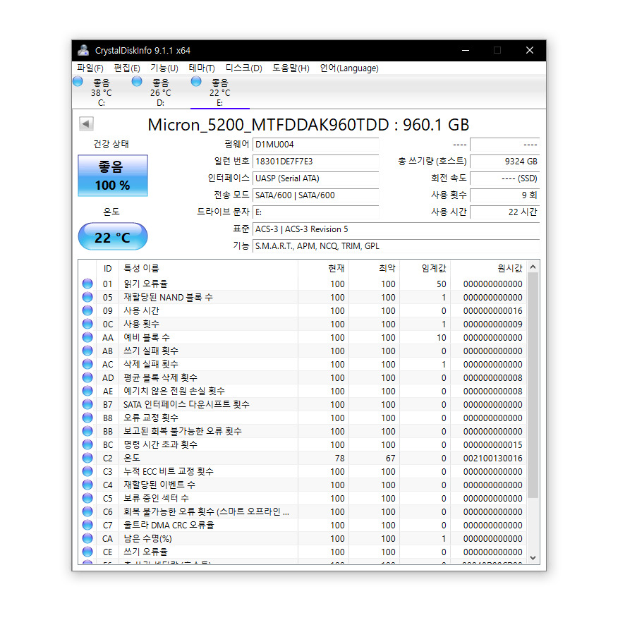Image resolution: width=625 pixels, height=625 pixels.
Task: Select the 재할당된 NAND 블록 수 row
Action: click(x=303, y=298)
